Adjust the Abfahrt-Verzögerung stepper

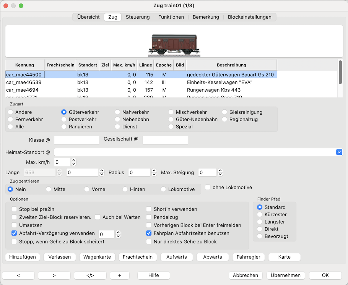(x=118, y=234)
